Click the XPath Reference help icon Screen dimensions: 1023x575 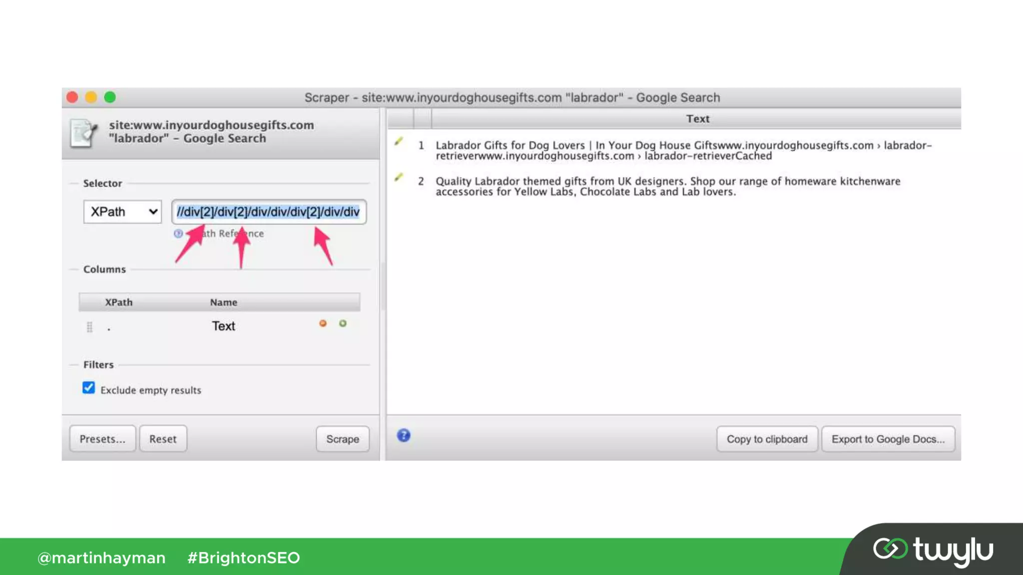coord(178,234)
